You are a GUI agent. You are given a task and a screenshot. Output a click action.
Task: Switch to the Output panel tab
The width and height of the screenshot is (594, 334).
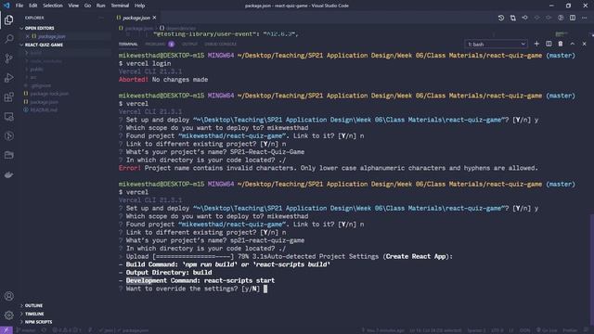click(x=189, y=45)
